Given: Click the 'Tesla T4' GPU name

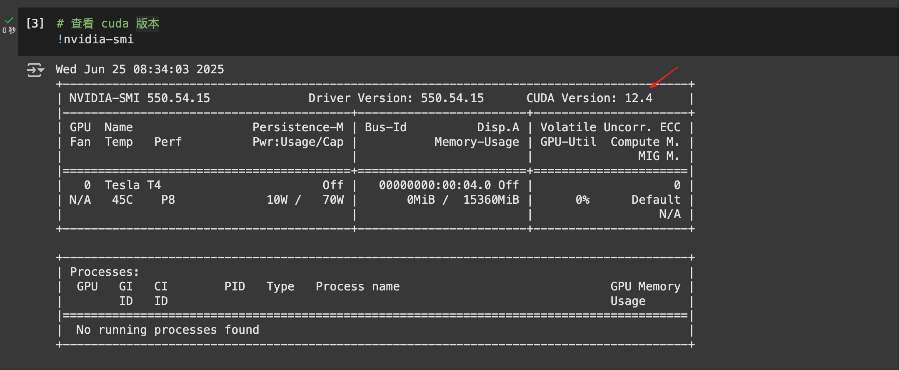Looking at the screenshot, I should (132, 185).
